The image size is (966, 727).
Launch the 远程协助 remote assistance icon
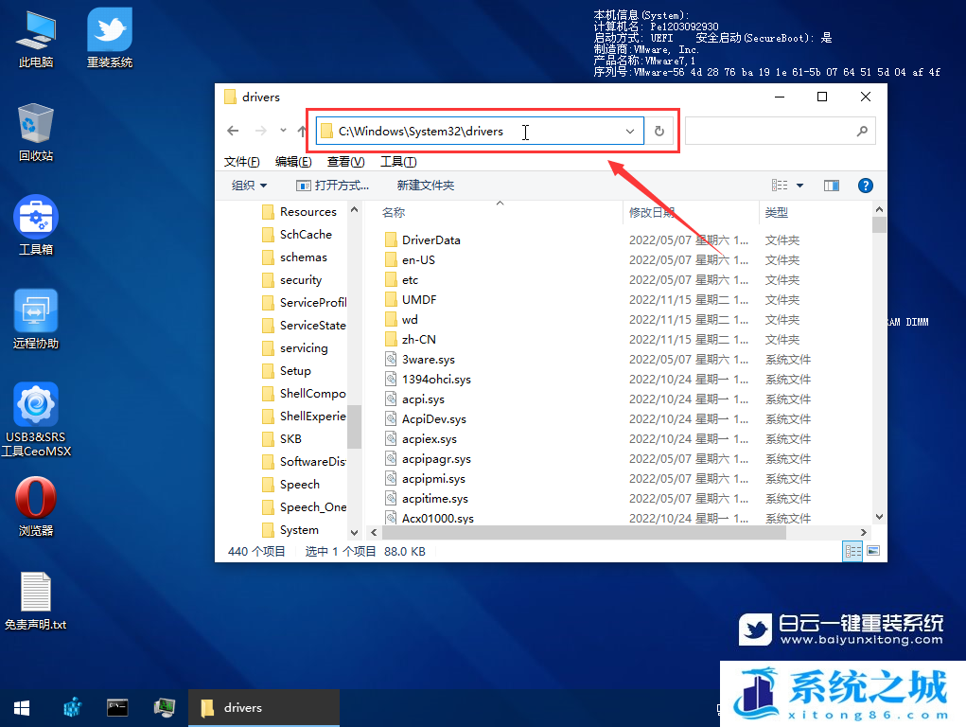point(36,319)
